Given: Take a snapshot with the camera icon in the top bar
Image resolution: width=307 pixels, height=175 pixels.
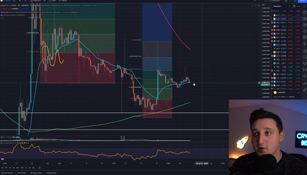Looking at the screenshot, I should click(x=295, y=1).
